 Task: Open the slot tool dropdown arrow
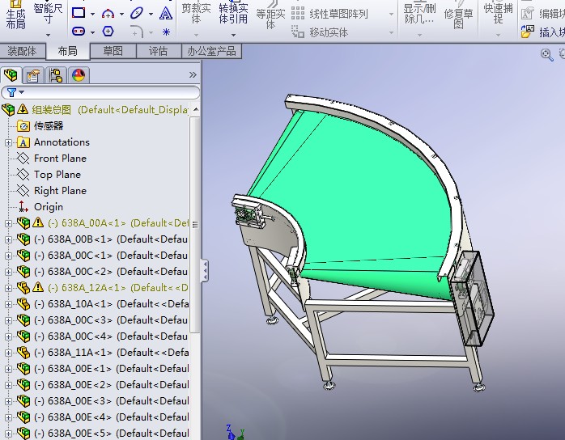(92, 32)
